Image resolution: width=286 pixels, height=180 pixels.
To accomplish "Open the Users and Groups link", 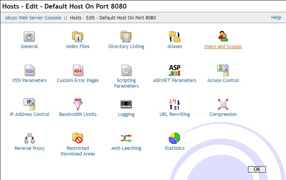I will coord(223,46).
